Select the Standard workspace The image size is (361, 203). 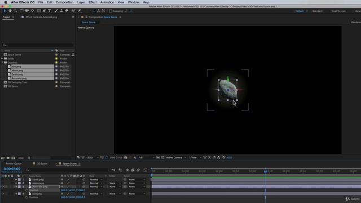tap(318, 11)
